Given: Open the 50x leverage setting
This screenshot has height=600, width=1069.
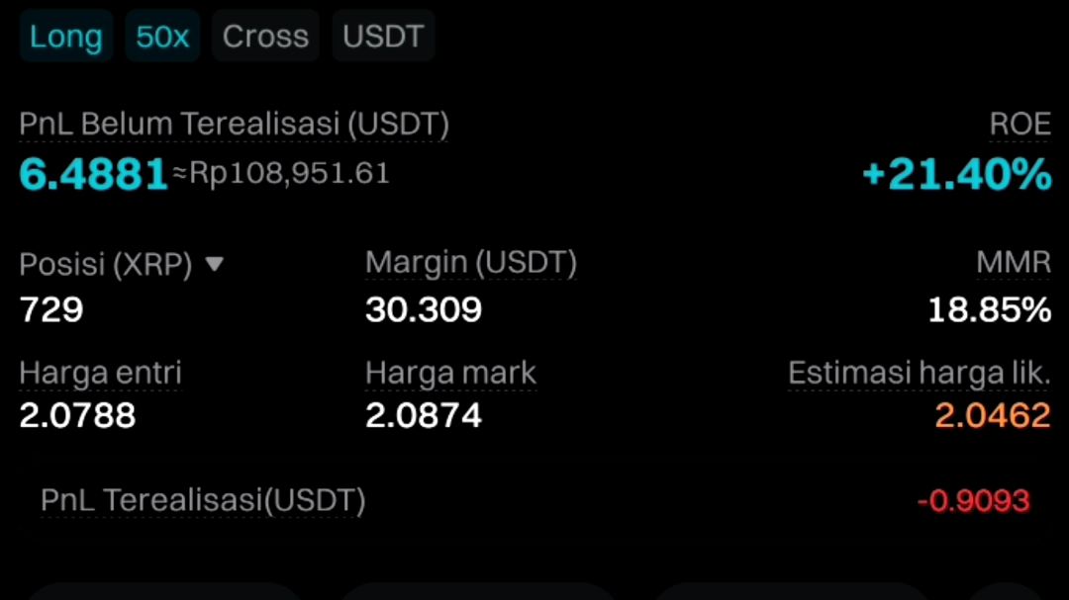Looking at the screenshot, I should tap(162, 37).
